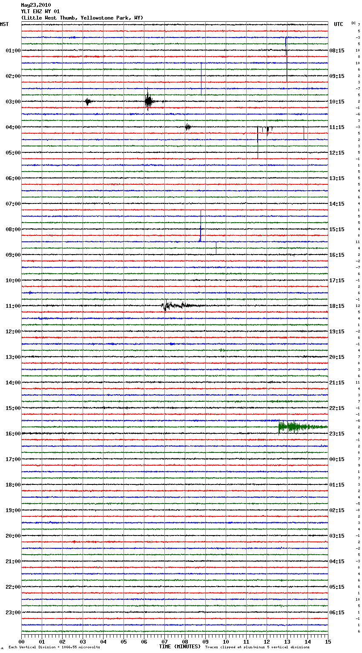Click the 16:00 MST time label
This screenshot has height=653, width=362.
13,434
